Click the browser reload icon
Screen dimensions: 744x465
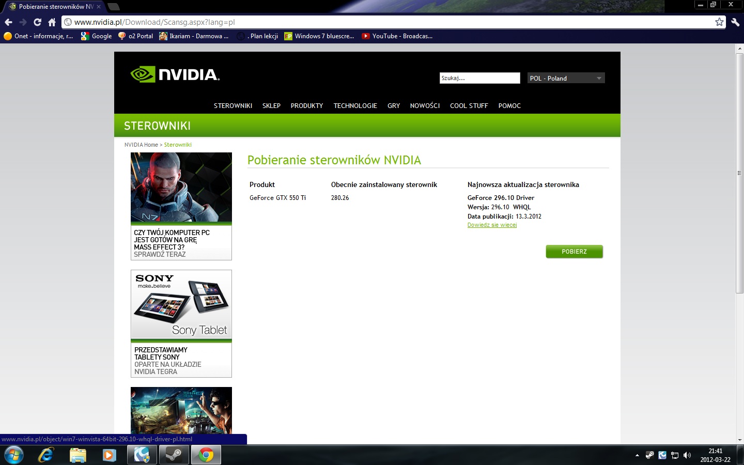click(37, 22)
